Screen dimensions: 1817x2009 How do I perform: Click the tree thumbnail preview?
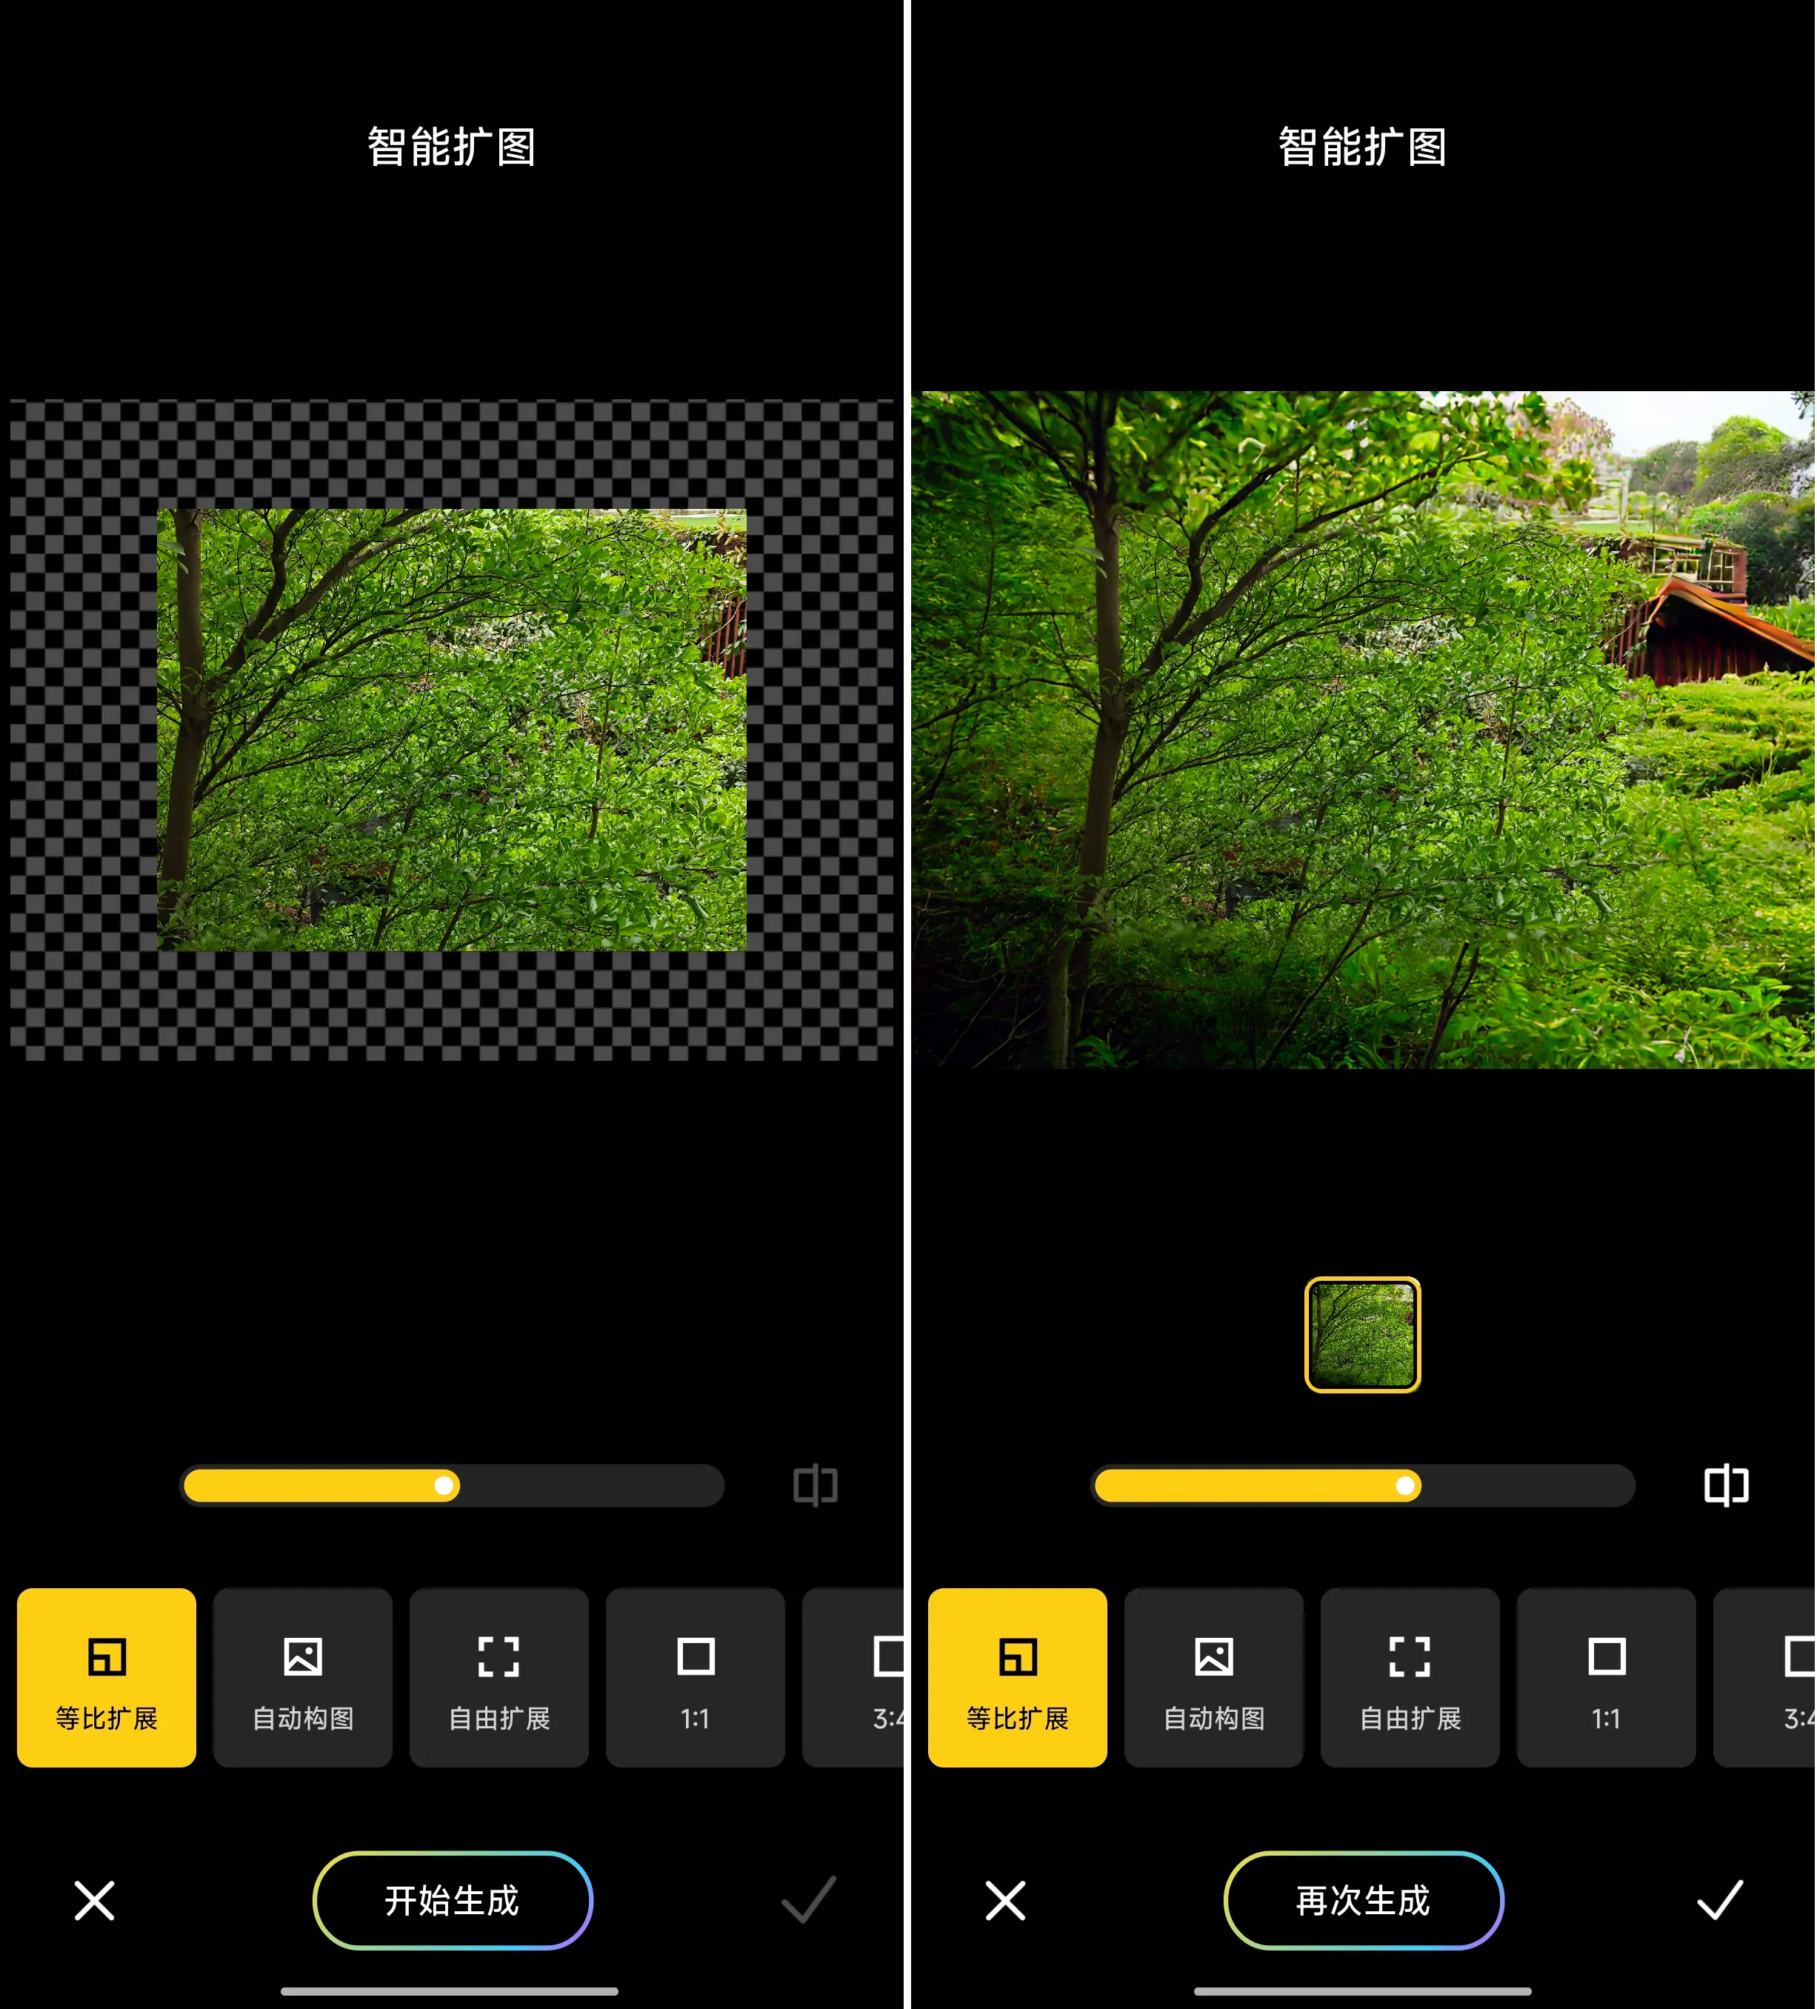pyautogui.click(x=1362, y=1333)
